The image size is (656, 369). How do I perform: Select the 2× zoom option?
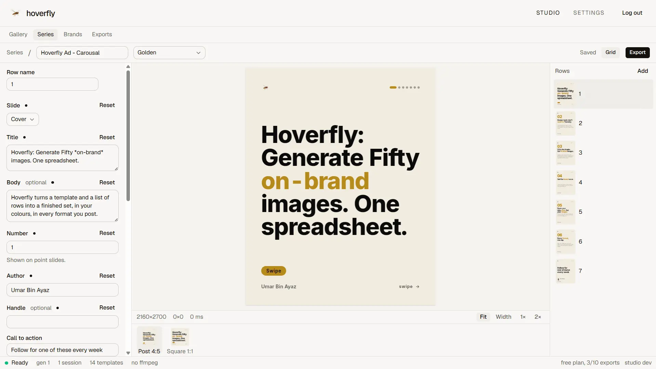tap(538, 317)
